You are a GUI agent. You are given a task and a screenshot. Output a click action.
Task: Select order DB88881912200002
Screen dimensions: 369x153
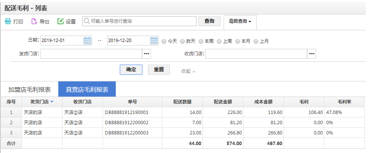coord(127,123)
